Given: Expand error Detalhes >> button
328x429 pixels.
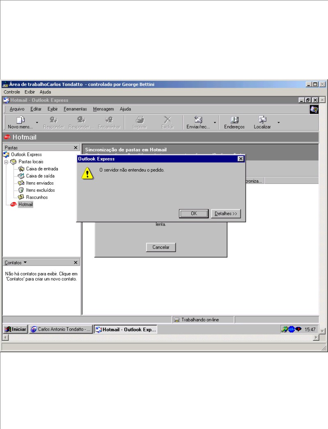Looking at the screenshot, I should (226, 213).
